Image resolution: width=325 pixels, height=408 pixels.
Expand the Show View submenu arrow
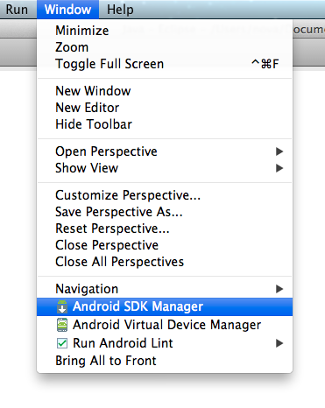[x=279, y=168]
